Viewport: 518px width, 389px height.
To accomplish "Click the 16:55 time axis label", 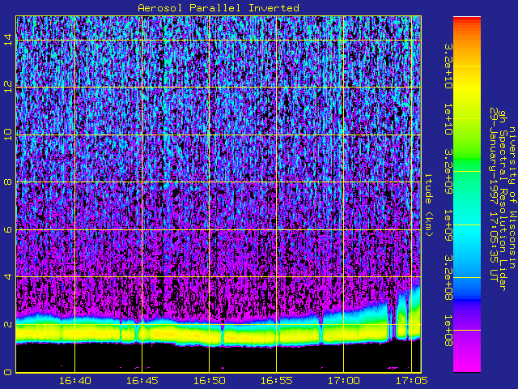I will (277, 381).
